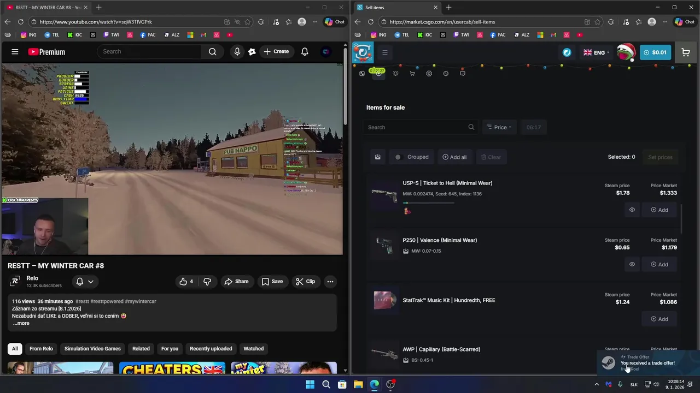The image size is (700, 393).
Task: Switch to the Sell items browser tab
Action: pos(396,8)
